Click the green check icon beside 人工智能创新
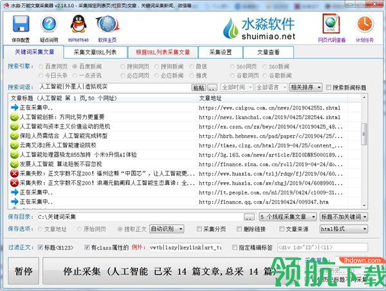Screen dimensions: 386x291 coord(14,117)
